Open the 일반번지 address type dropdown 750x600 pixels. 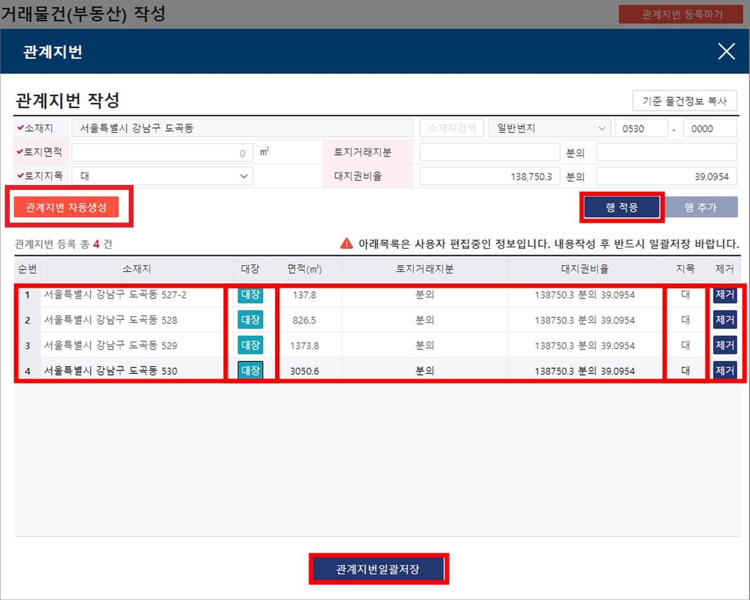pos(548,127)
